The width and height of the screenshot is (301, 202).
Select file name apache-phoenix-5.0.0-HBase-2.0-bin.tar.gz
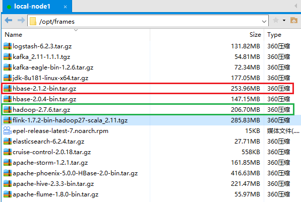(75, 173)
